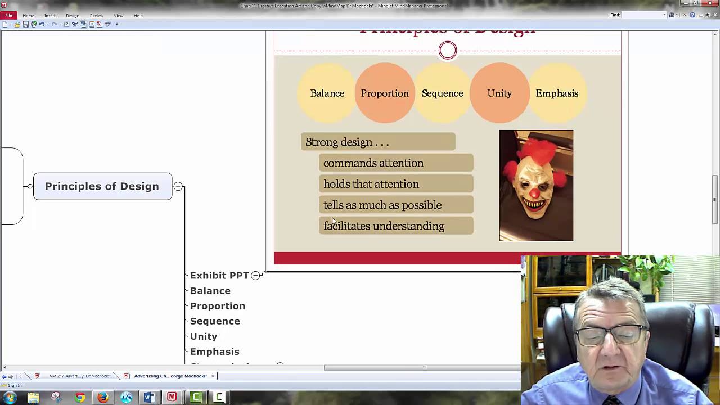The image size is (720, 405).
Task: Click the 'facilitates understanding' text box
Action: click(x=396, y=226)
